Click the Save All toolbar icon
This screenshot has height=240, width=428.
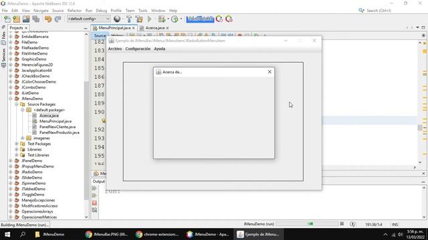35,19
